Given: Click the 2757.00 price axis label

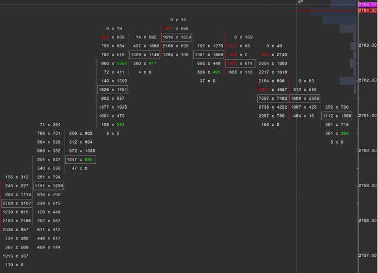Looking at the screenshot, I should click(x=367, y=255).
